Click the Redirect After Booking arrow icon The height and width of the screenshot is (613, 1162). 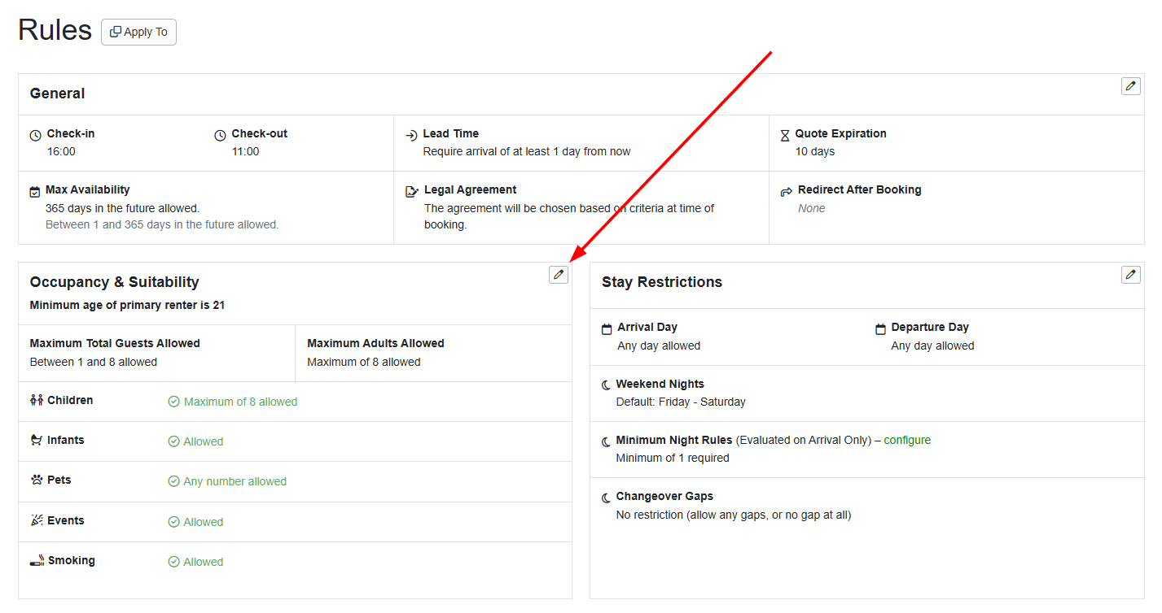[x=787, y=189]
